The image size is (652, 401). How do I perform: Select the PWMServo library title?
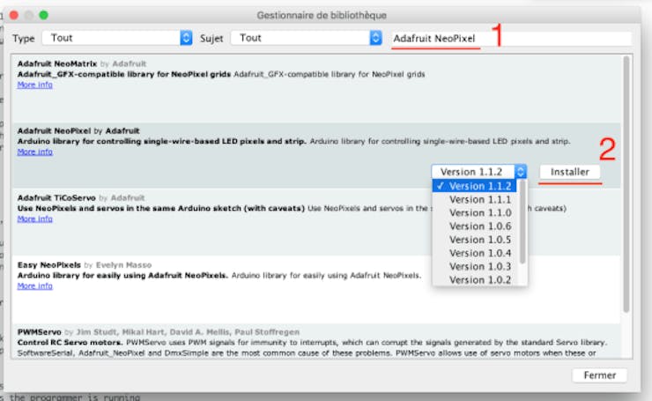[39, 332]
